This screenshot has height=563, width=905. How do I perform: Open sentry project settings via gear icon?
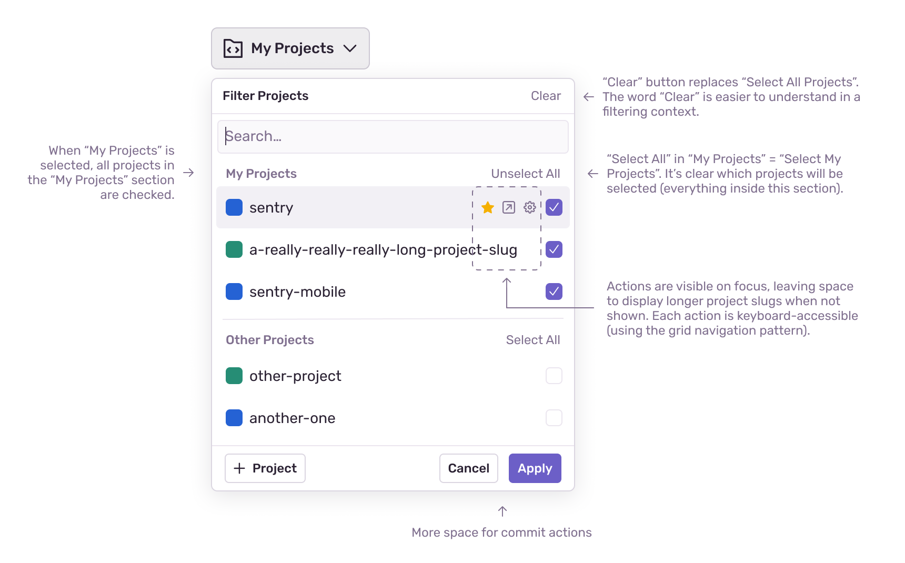[x=529, y=207]
